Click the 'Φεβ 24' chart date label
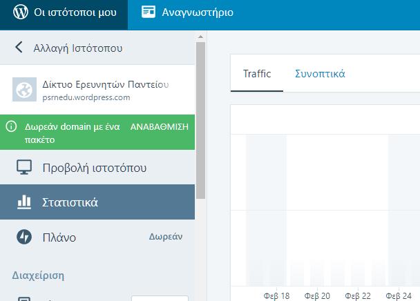The image size is (420, 301). [399, 296]
